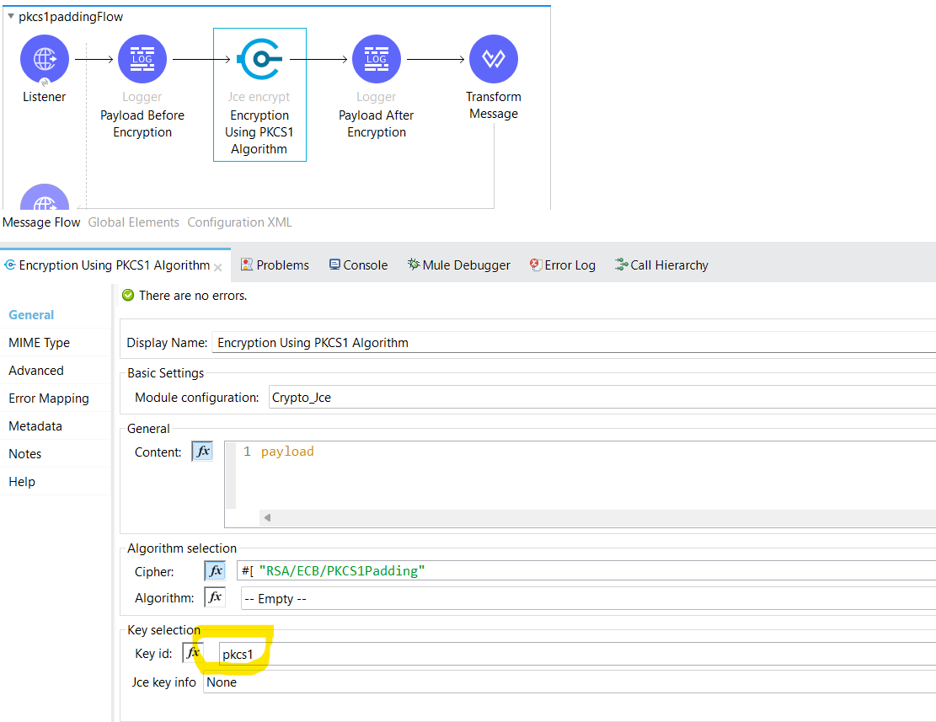
Task: Switch to the Global Elements view
Action: pos(133,222)
